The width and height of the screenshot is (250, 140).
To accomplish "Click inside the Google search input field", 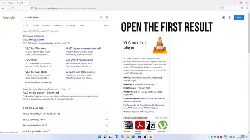I will click(61, 17).
